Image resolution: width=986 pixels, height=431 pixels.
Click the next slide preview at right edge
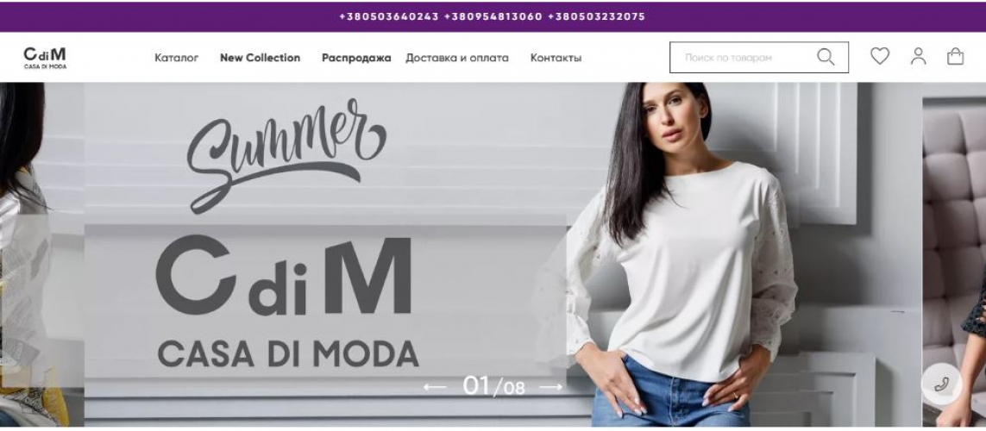[954, 254]
